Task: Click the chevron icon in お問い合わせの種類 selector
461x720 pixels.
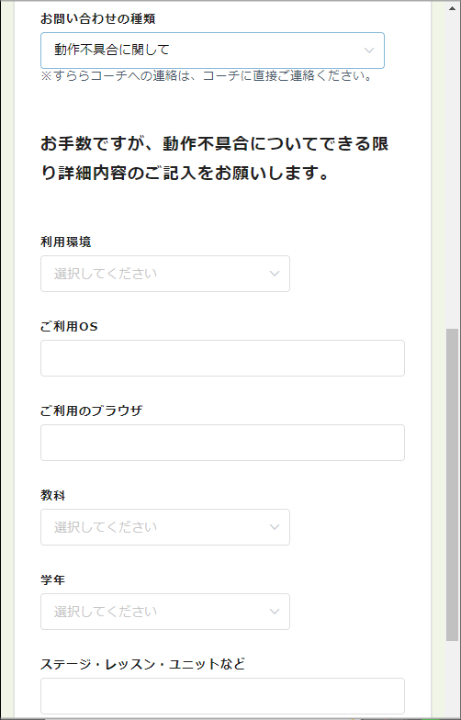Action: [369, 51]
